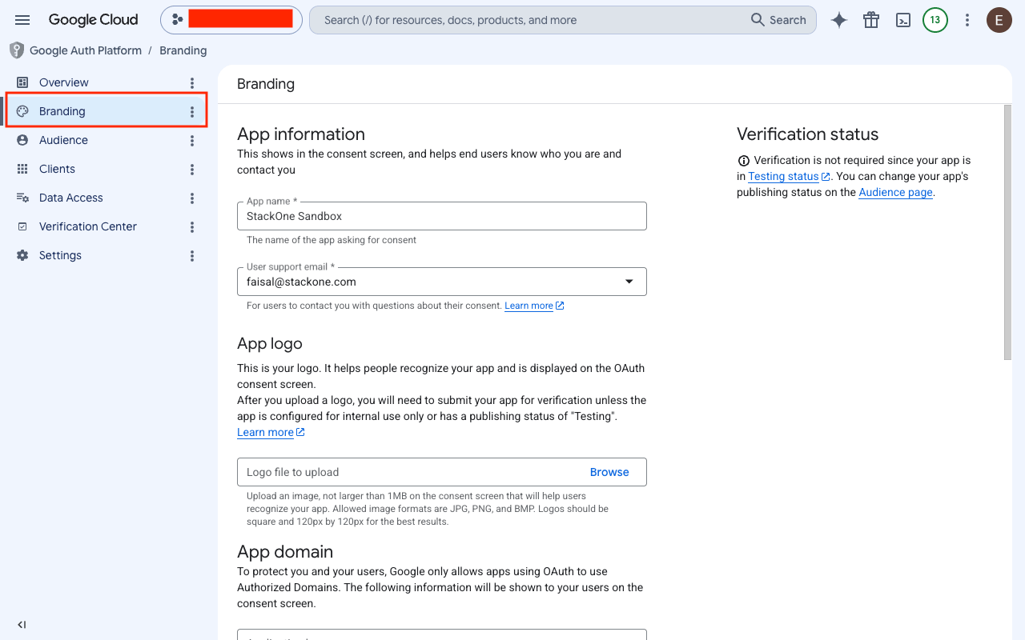Image resolution: width=1025 pixels, height=640 pixels.
Task: Activate Cloud Shell terminal icon
Action: coord(903,20)
